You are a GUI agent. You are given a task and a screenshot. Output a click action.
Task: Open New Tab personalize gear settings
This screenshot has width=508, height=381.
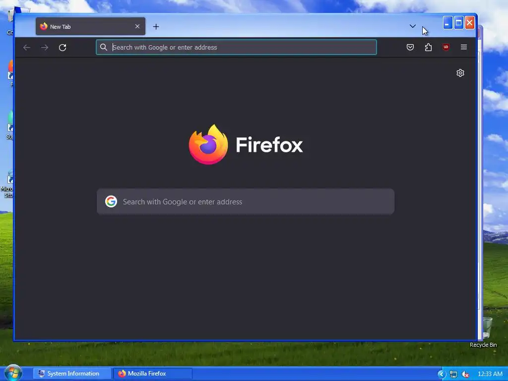pyautogui.click(x=460, y=73)
